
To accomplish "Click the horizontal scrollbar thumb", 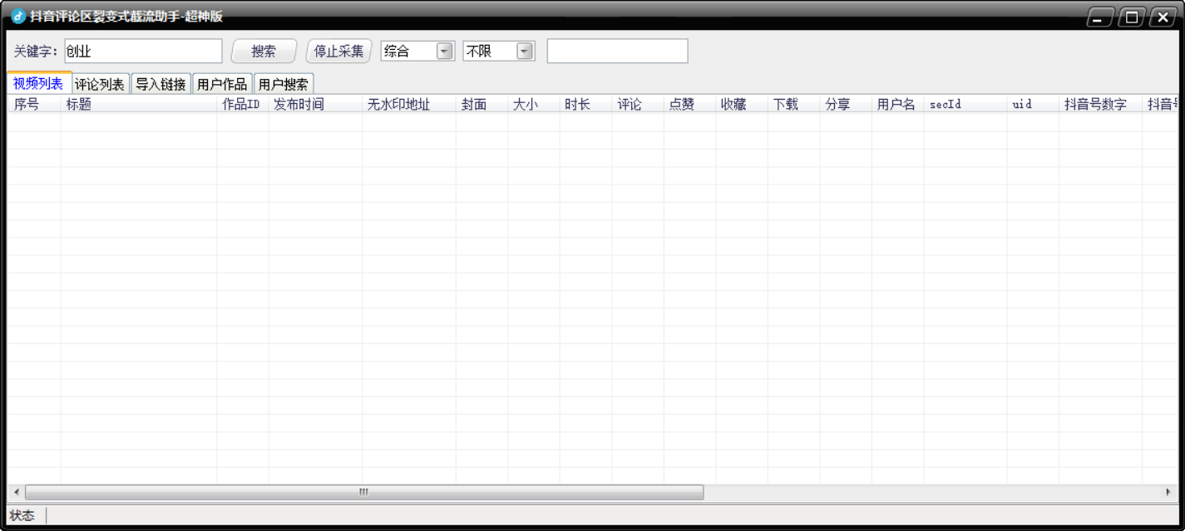I will (364, 492).
